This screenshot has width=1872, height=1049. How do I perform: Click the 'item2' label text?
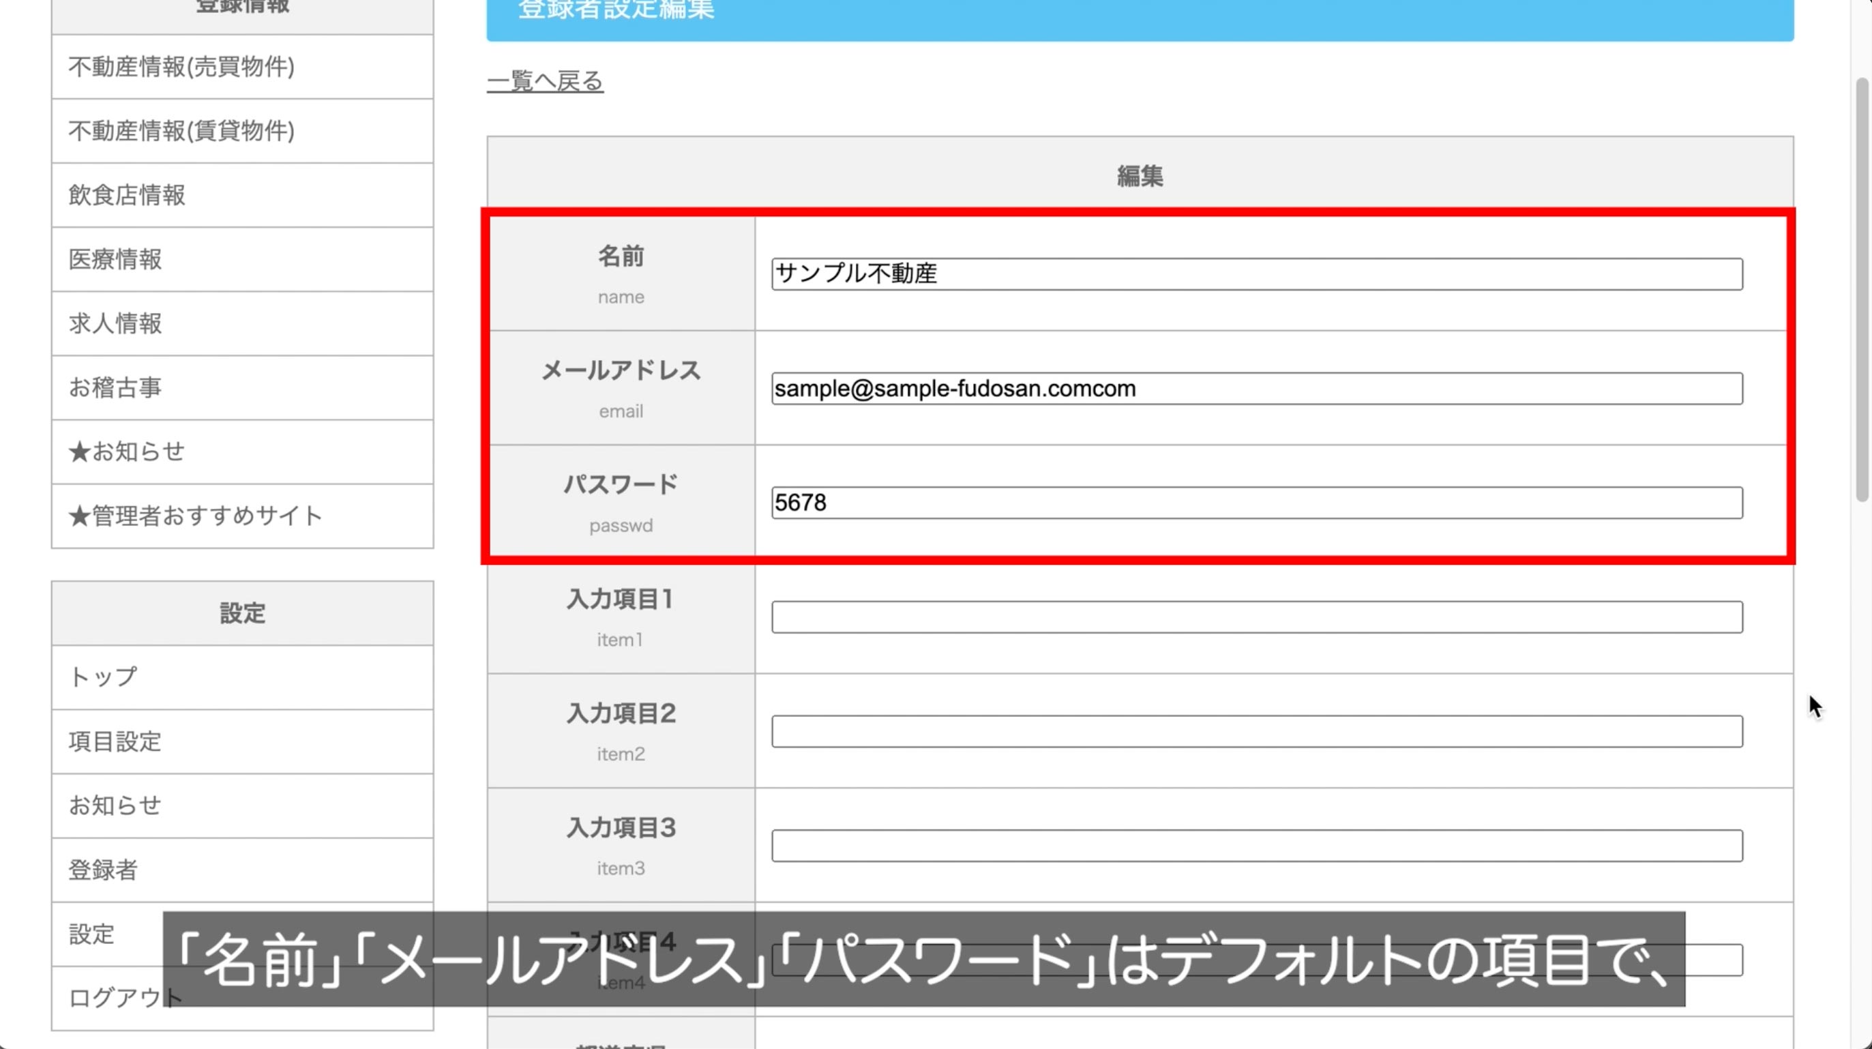coord(621,754)
